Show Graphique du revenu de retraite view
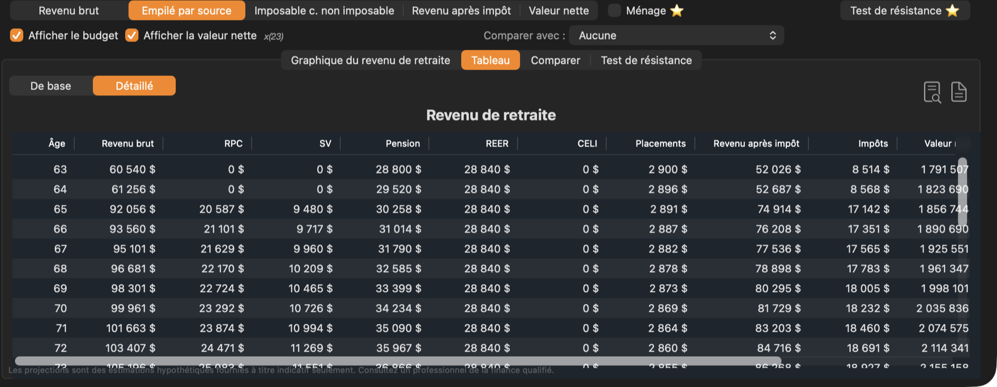This screenshot has height=387, width=997. [370, 60]
